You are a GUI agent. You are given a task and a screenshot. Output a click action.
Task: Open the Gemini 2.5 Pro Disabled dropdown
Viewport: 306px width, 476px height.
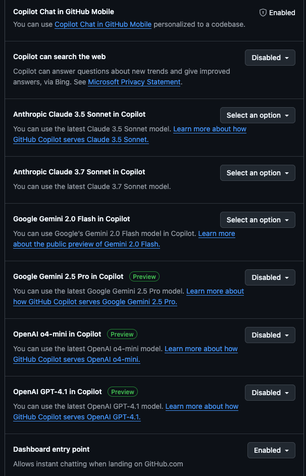pyautogui.click(x=270, y=277)
